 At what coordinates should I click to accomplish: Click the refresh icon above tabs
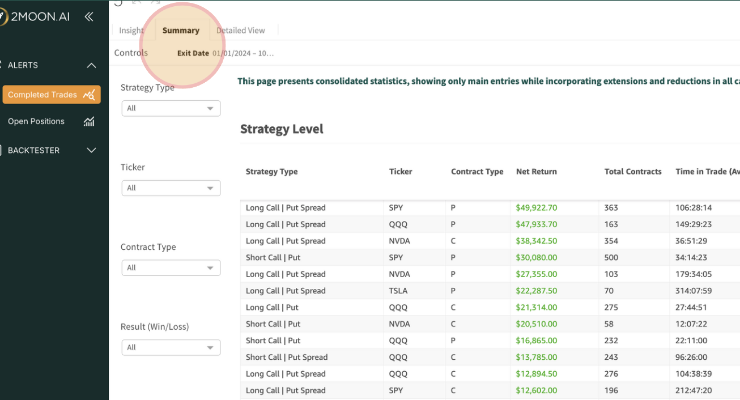[118, 3]
